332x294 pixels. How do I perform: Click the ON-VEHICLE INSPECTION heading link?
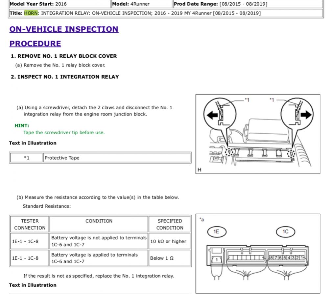64,29
